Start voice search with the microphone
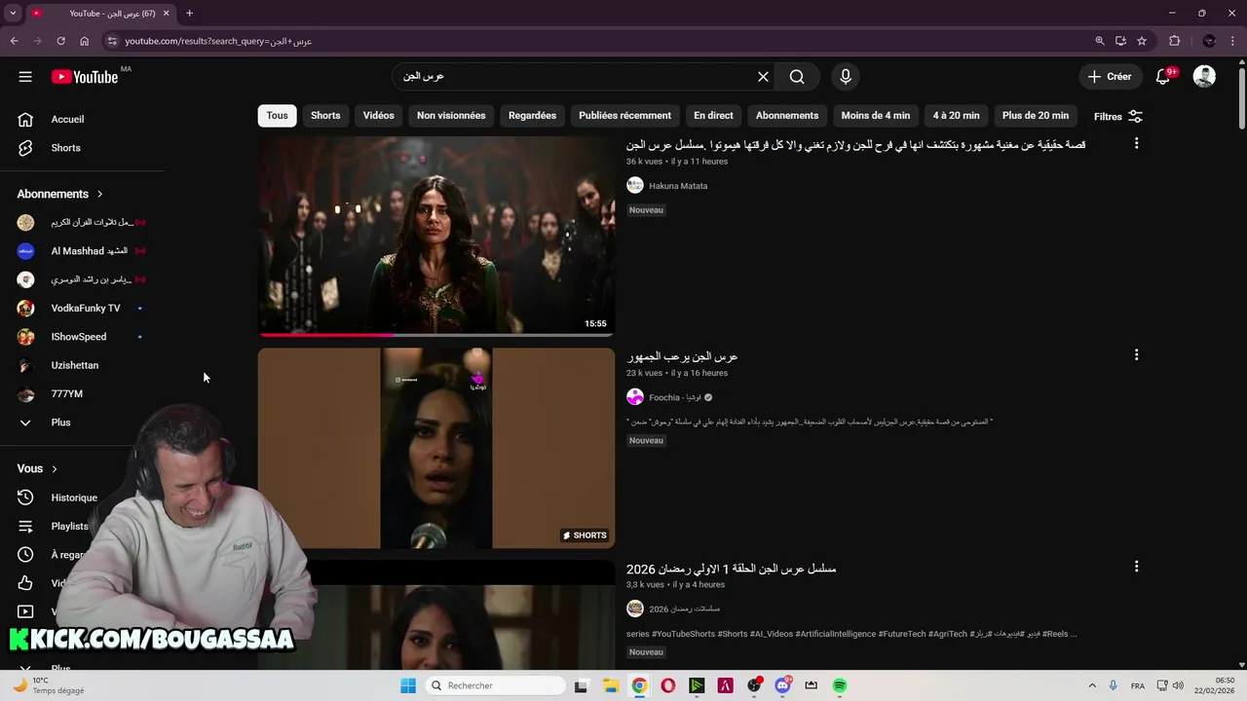Screen dimensions: 1247x701 846,77
